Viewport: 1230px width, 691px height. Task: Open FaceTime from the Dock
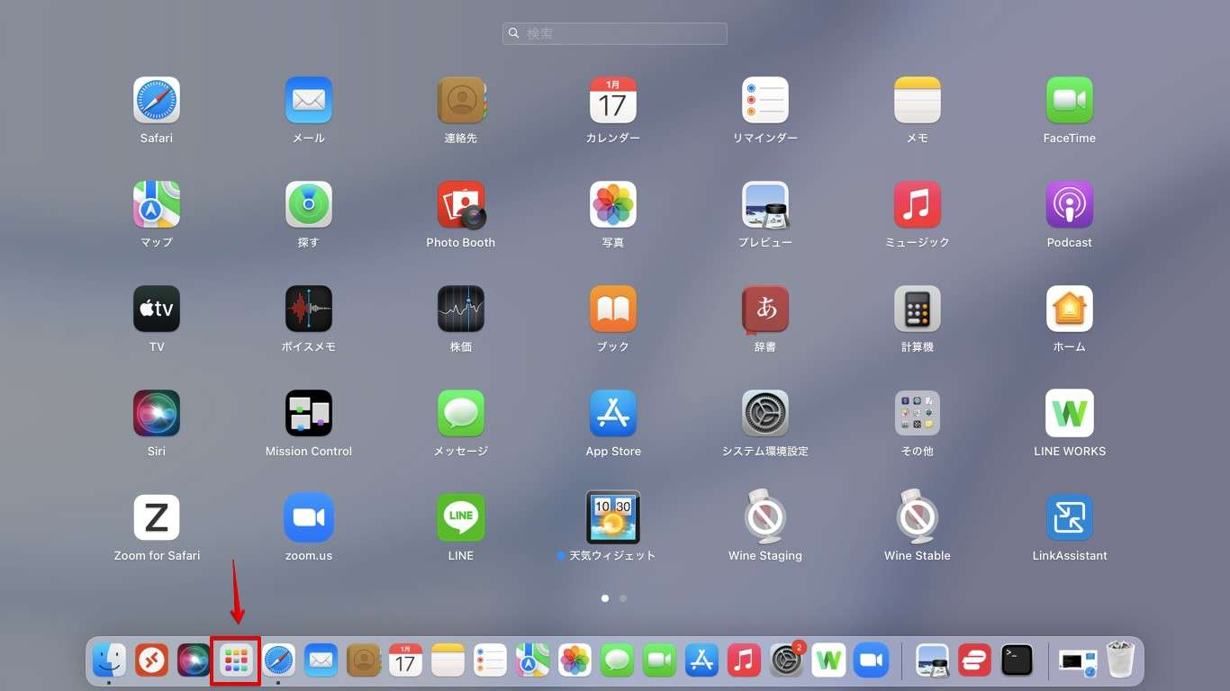click(659, 661)
